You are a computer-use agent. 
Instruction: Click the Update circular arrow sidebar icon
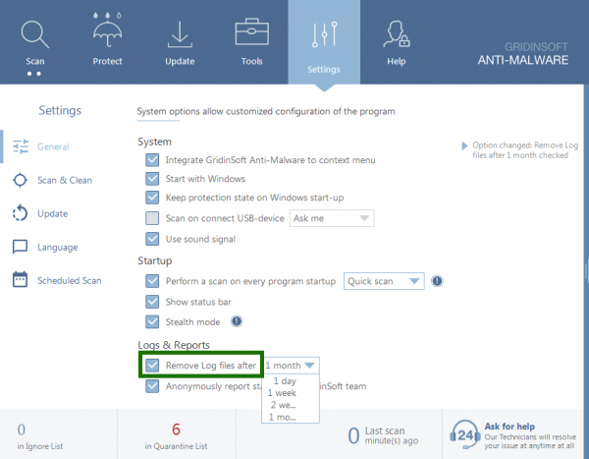pos(20,213)
